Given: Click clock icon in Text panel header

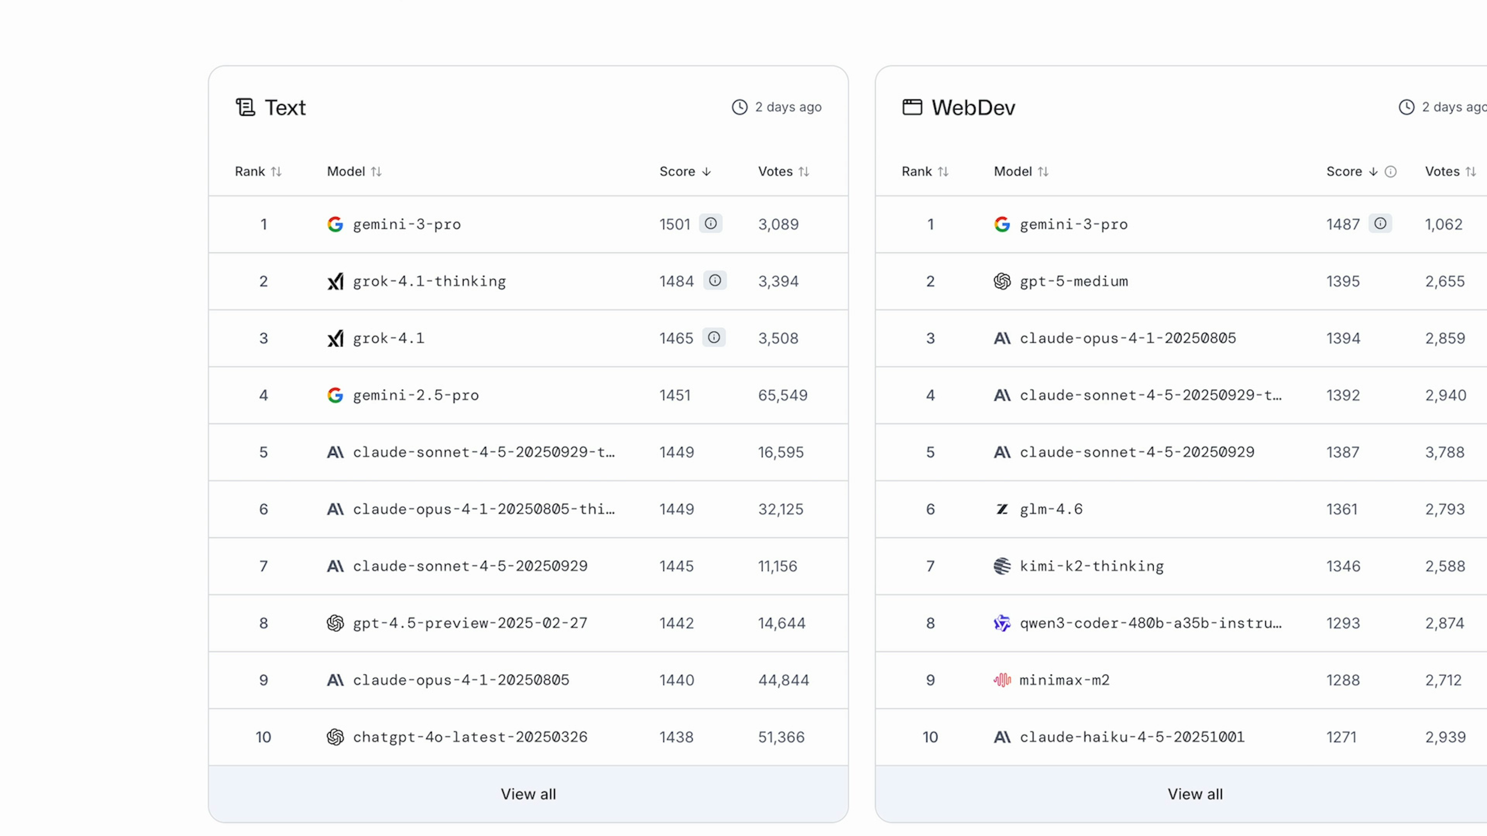Looking at the screenshot, I should (740, 107).
